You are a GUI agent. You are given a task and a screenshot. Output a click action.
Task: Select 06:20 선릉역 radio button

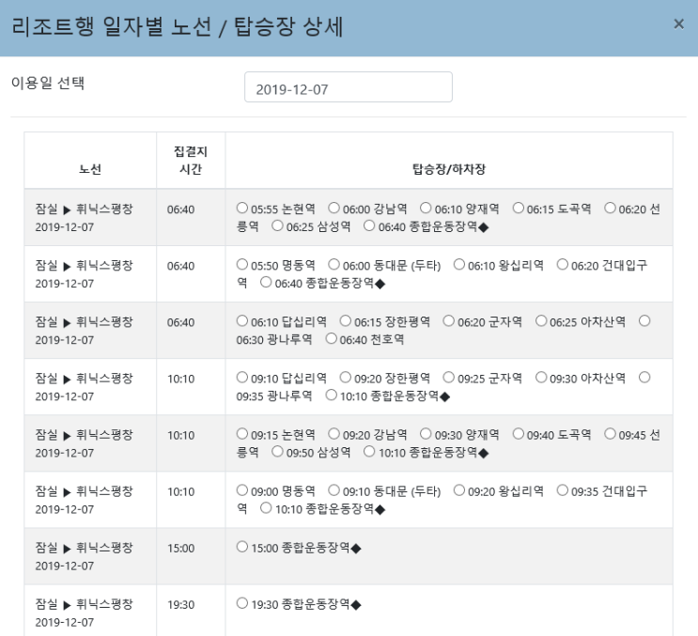[610, 208]
